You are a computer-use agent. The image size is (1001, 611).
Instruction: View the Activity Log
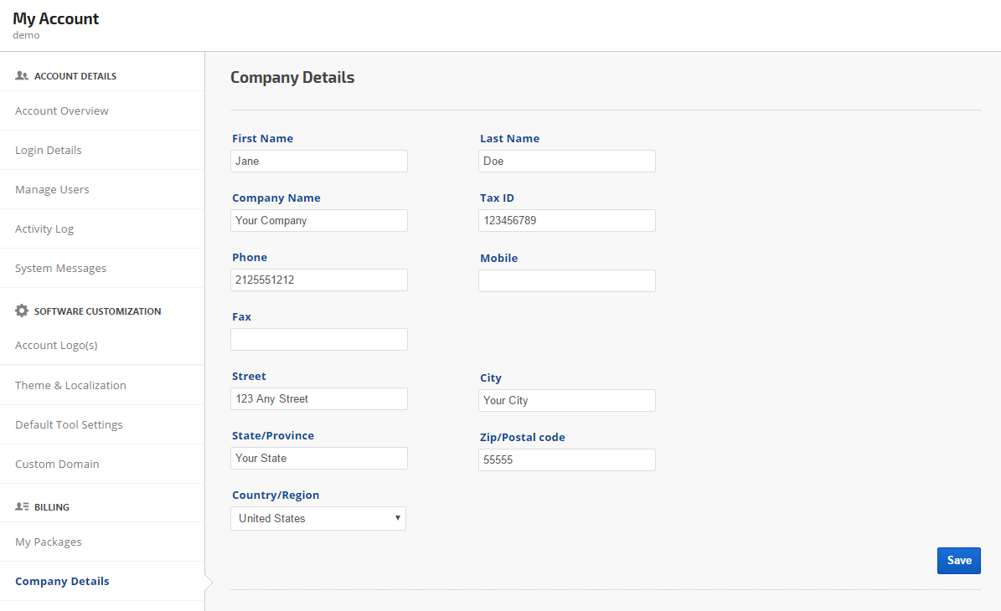click(44, 228)
